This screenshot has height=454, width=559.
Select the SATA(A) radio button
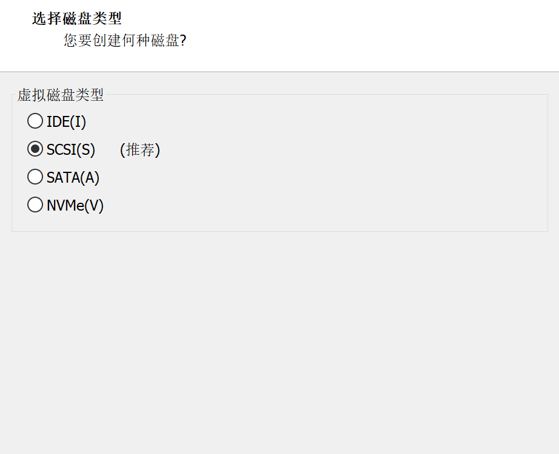[35, 177]
